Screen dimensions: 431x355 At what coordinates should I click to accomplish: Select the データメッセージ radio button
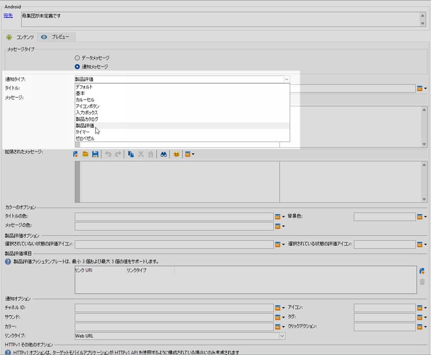click(x=77, y=58)
